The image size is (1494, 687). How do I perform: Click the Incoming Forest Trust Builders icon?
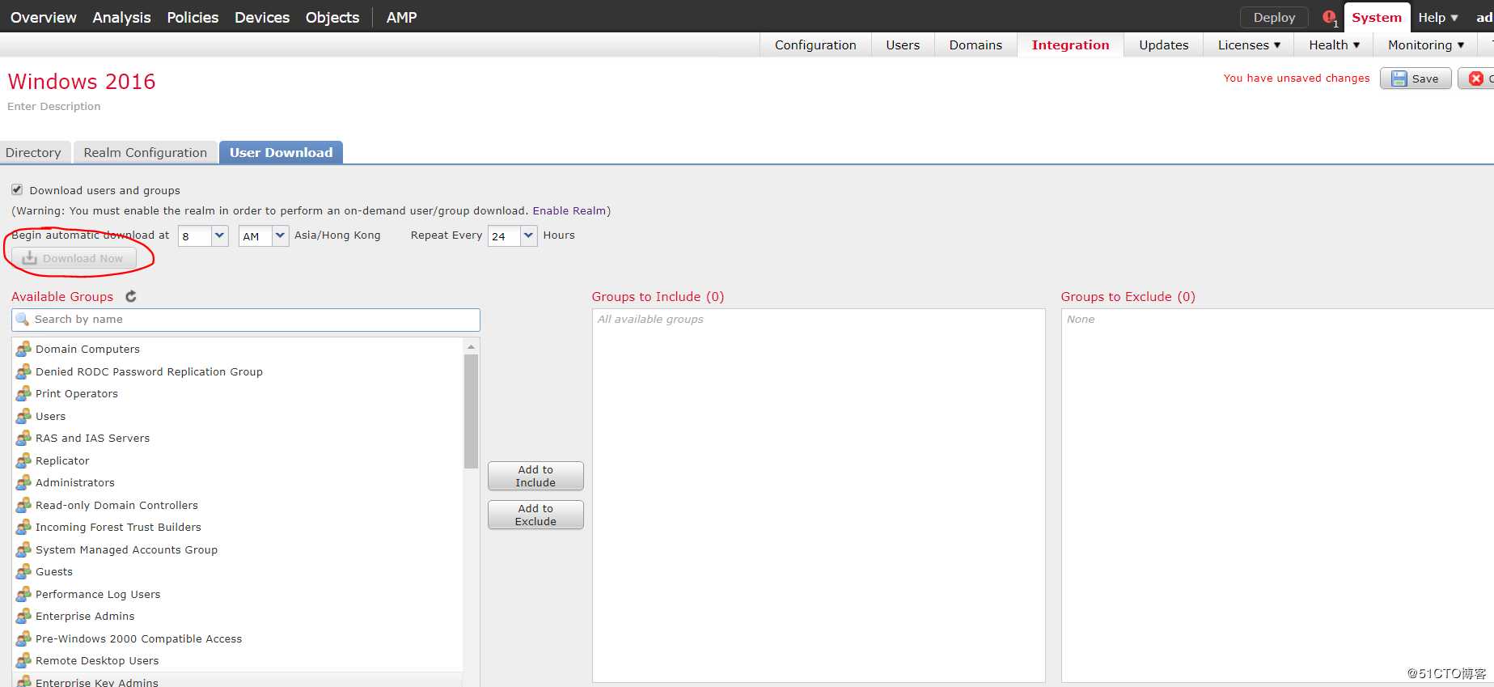pyautogui.click(x=23, y=527)
